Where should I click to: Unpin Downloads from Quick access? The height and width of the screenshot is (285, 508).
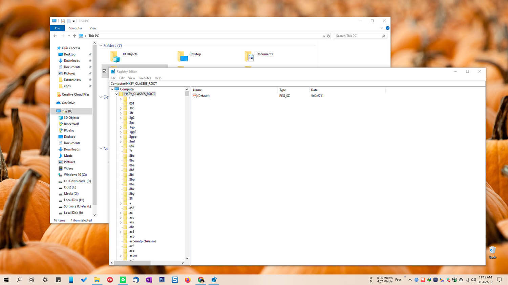coord(90,61)
